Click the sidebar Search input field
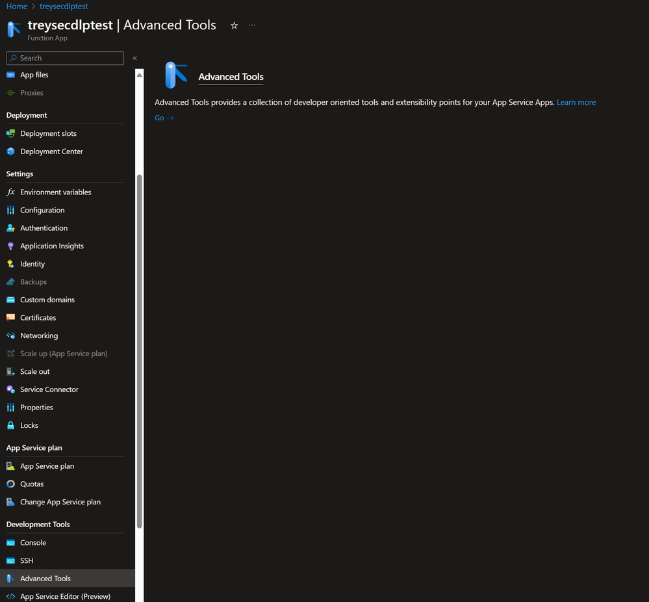649x602 pixels. [x=65, y=59]
